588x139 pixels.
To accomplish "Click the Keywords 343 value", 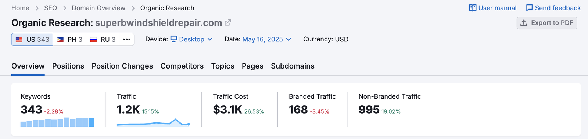I will [31, 110].
